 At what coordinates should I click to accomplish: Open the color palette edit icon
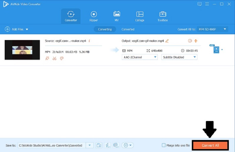62,58
